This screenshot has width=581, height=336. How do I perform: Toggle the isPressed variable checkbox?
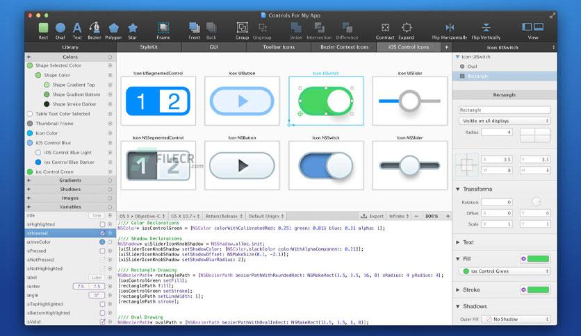[x=102, y=251]
